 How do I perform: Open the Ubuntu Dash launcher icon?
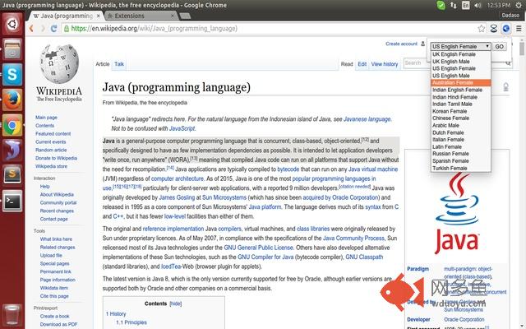point(12,24)
